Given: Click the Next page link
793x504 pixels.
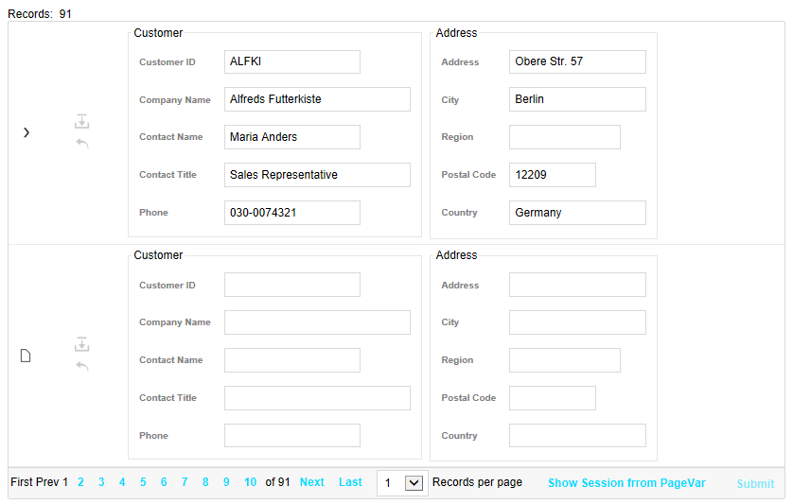Looking at the screenshot, I should pos(312,482).
